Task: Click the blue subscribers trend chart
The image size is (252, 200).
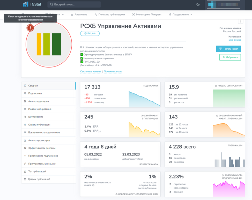Action: click(144, 99)
